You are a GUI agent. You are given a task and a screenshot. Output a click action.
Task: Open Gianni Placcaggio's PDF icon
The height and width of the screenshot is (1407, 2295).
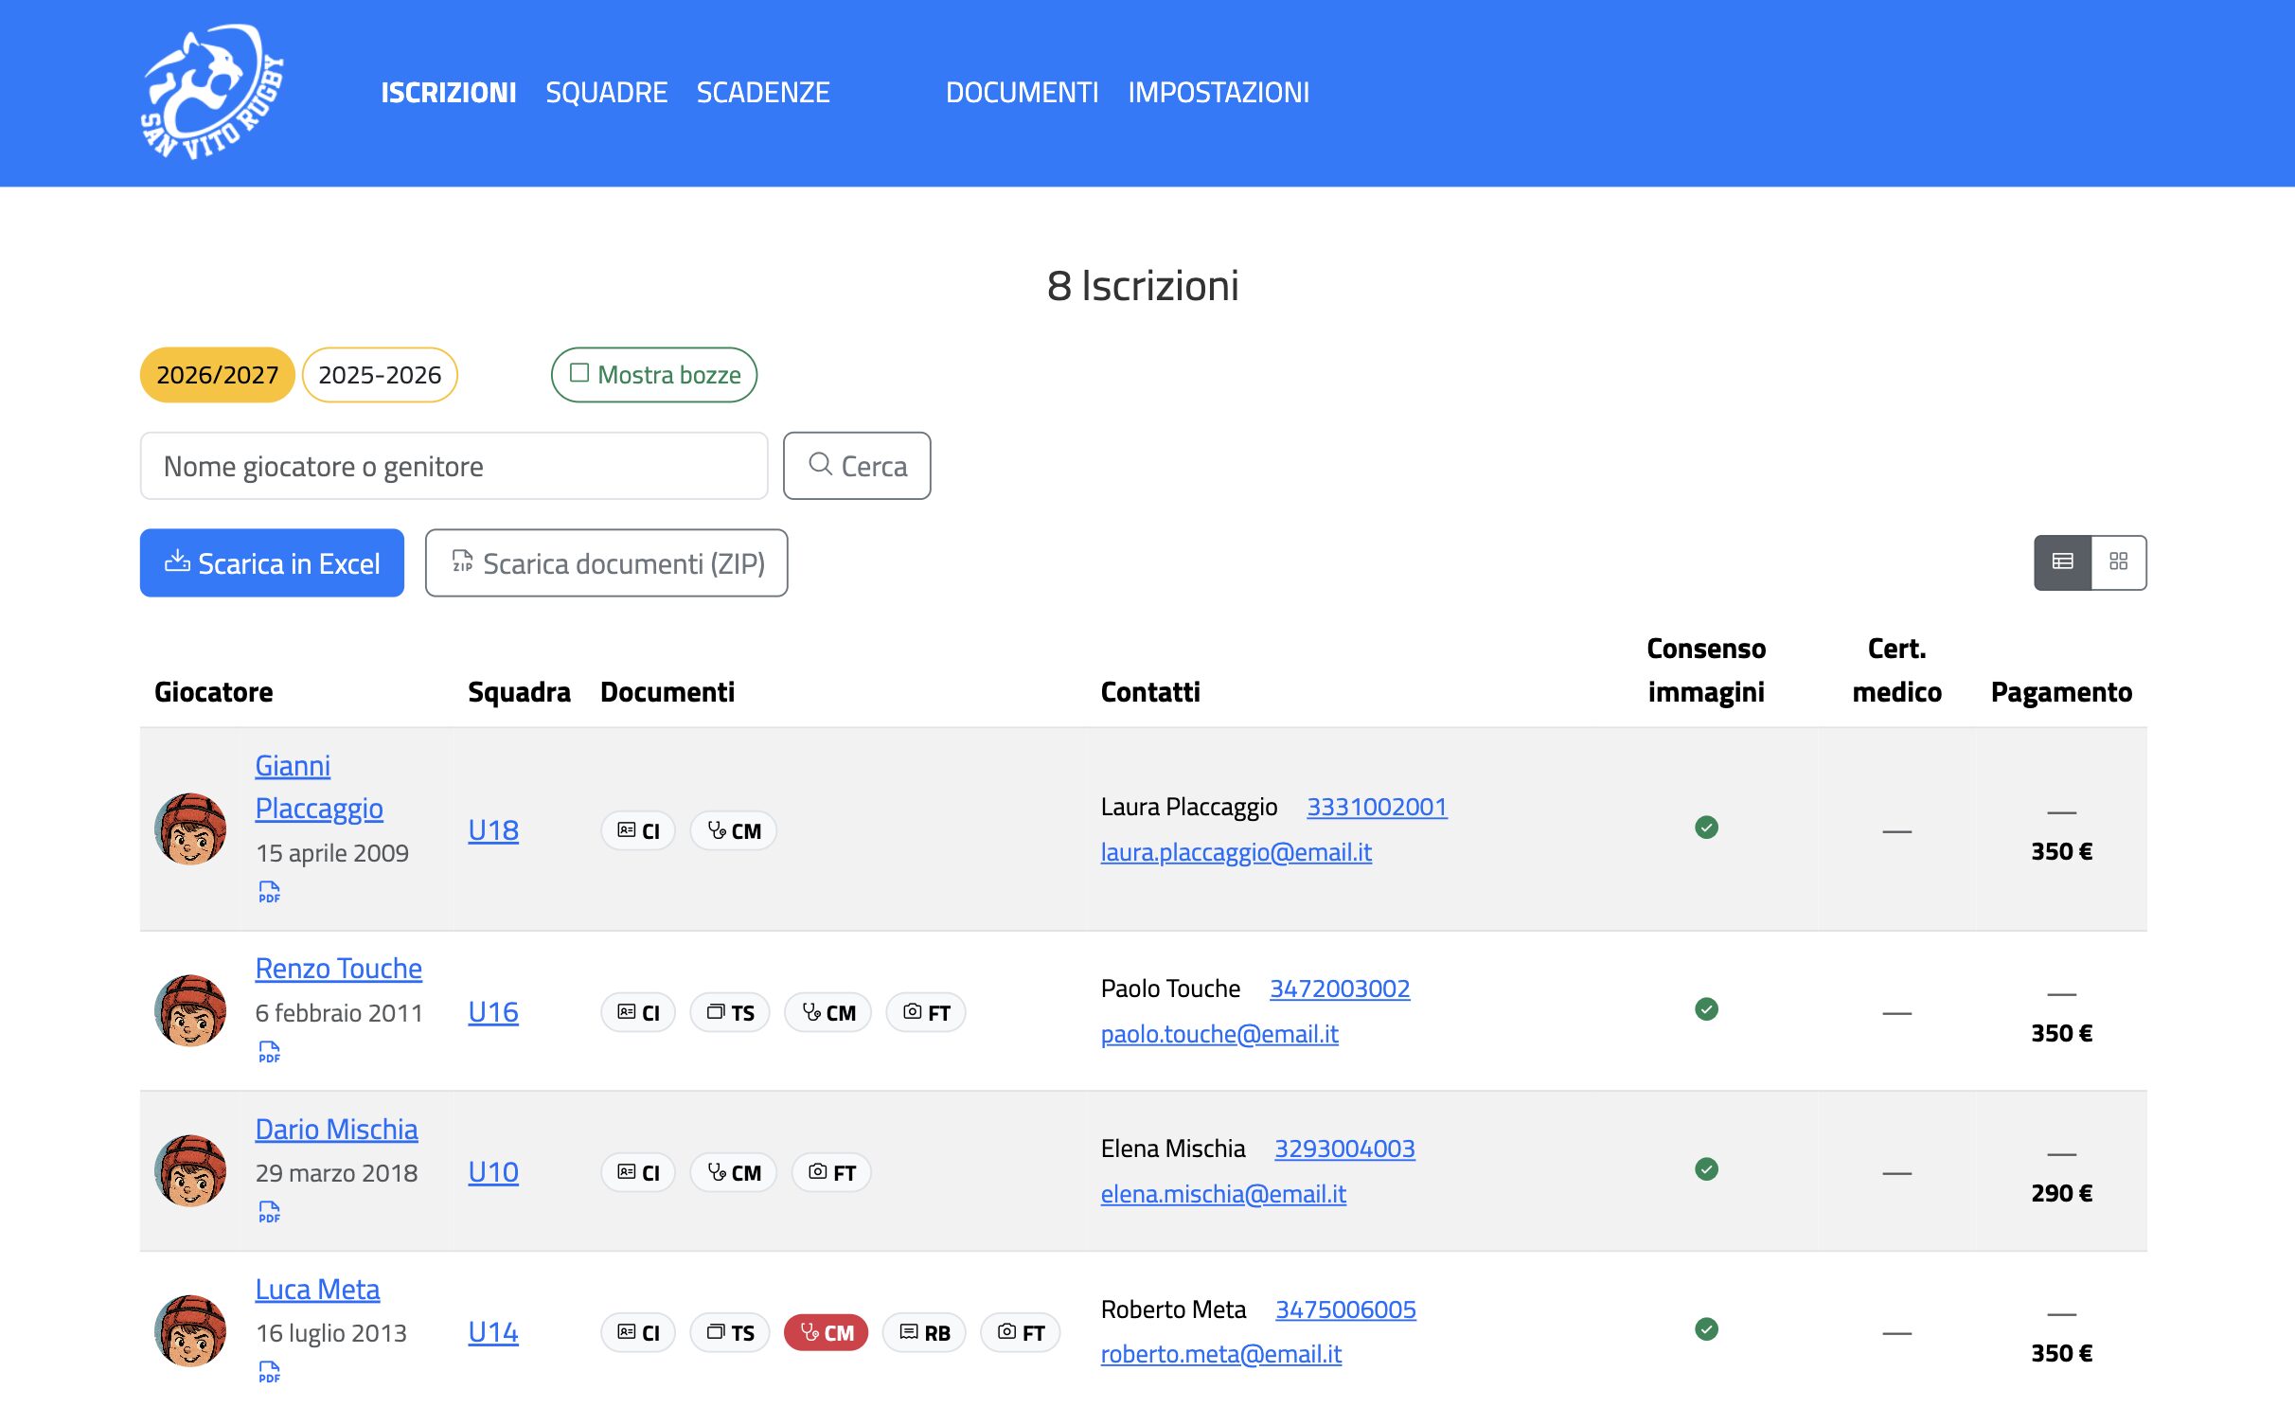click(x=269, y=892)
